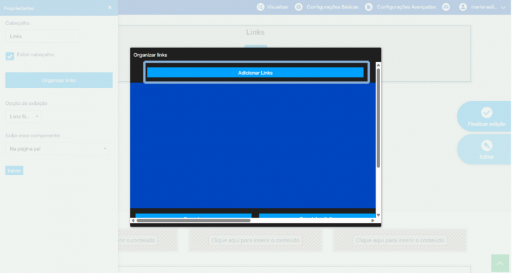The height and width of the screenshot is (273, 512).
Task: Click the dialog horizontal scrollbar thumb
Action: [x=193, y=221]
